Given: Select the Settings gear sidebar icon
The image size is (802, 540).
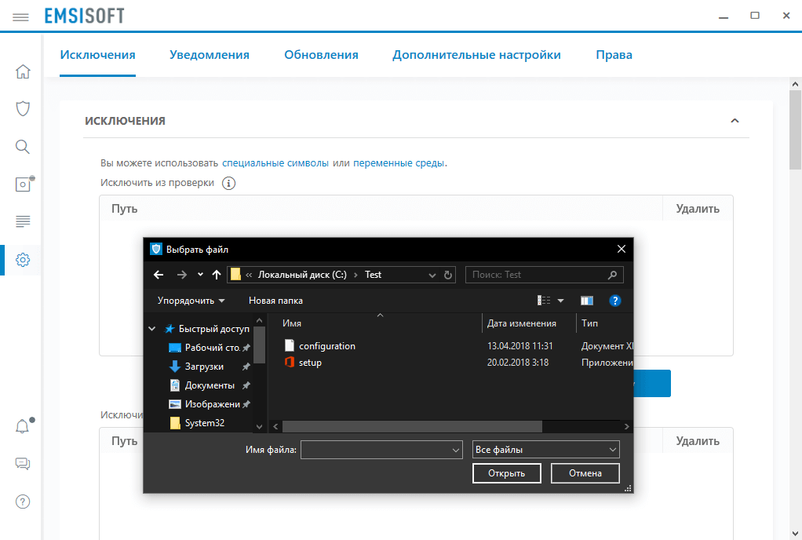Looking at the screenshot, I should [x=23, y=260].
